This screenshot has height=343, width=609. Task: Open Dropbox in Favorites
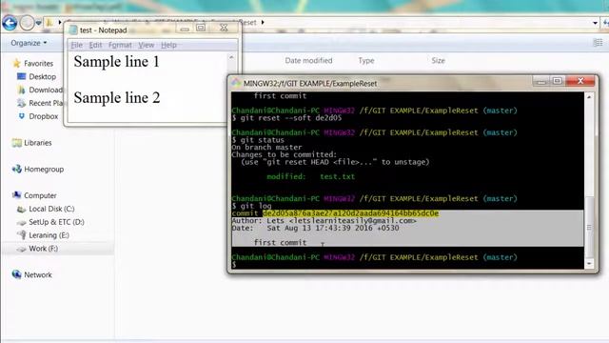(x=43, y=116)
